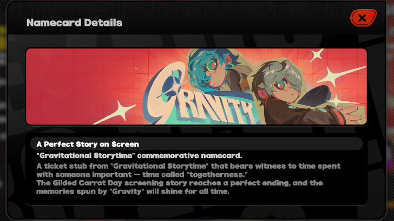394x221 pixels.
Task: Click the Namecard Details header title
Action: tap(74, 23)
